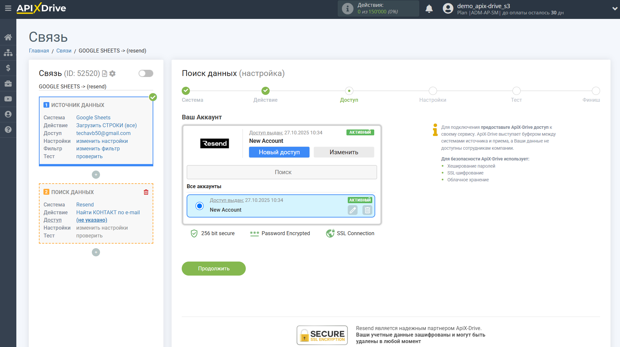This screenshot has width=620, height=347.
Task: Open the connections sitemap icon in the sidebar
Action: click(8, 53)
